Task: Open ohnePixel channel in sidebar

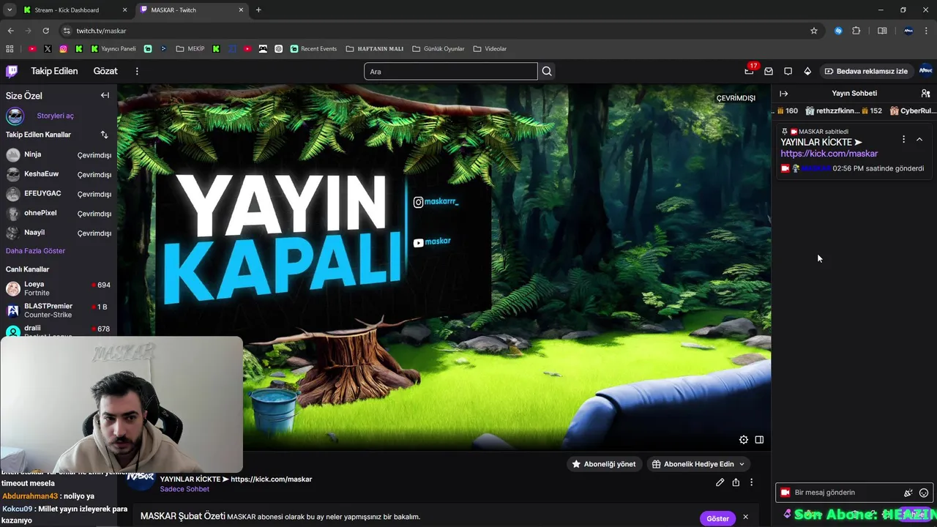Action: (59, 213)
